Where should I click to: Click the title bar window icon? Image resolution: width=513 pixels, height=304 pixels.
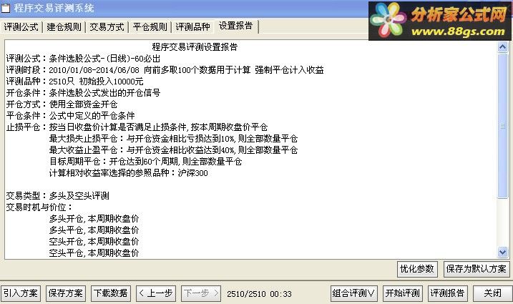click(x=5, y=8)
